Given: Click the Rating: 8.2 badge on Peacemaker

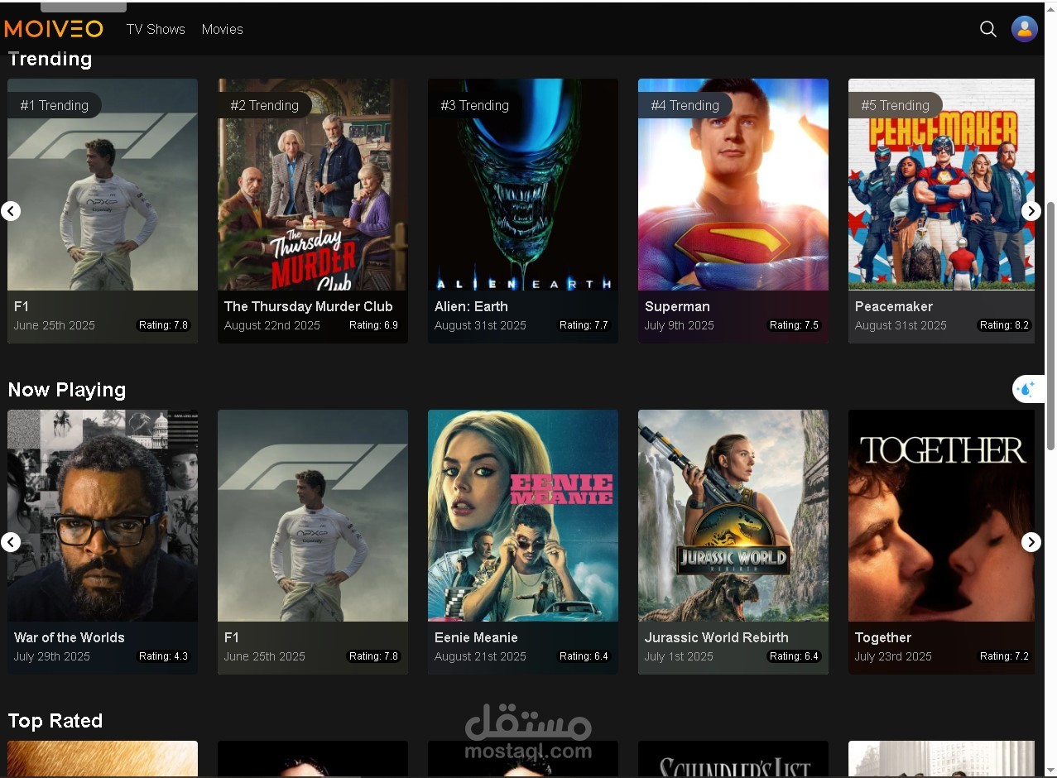Looking at the screenshot, I should [x=1004, y=325].
